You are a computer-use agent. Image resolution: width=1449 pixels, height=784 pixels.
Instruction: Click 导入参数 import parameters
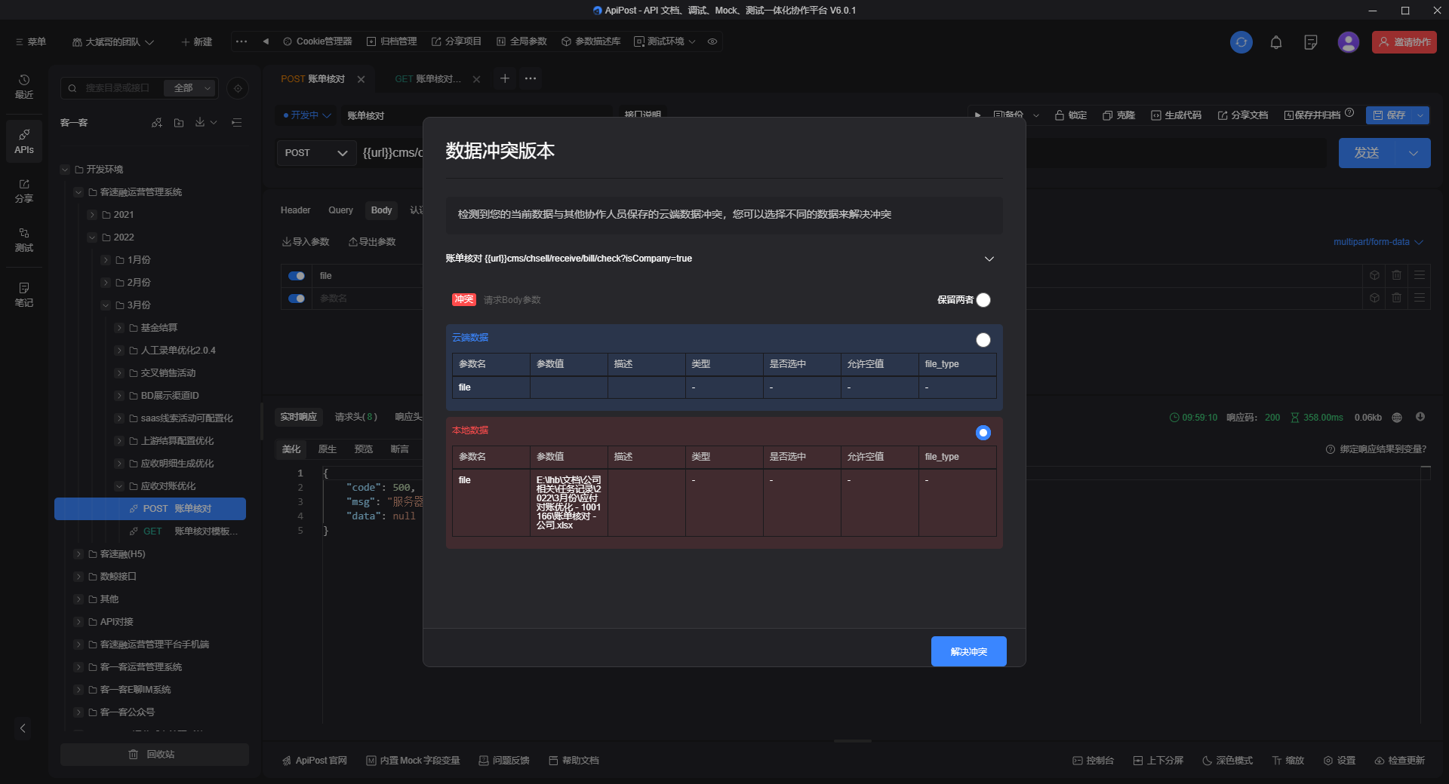tap(306, 242)
